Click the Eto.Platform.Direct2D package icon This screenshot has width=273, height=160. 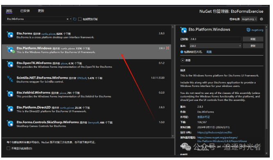tap(10, 109)
